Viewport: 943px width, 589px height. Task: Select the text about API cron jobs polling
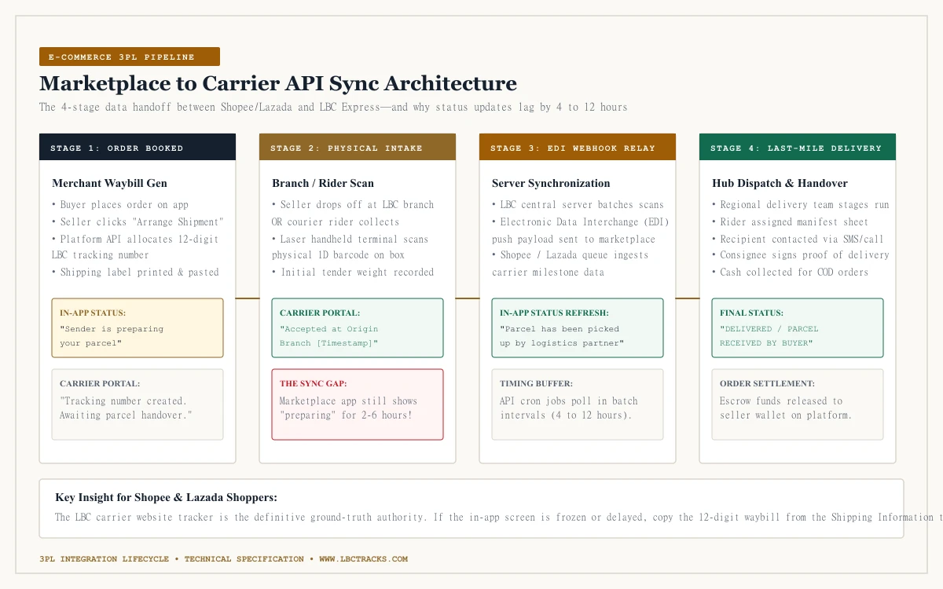coord(569,408)
